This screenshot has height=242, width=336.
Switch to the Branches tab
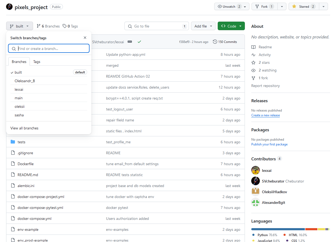click(19, 62)
